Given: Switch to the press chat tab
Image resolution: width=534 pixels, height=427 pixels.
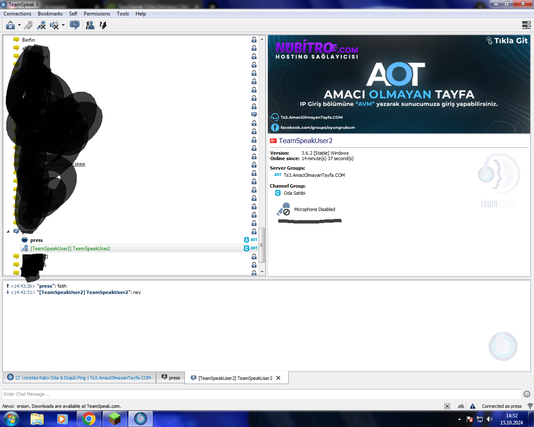Looking at the screenshot, I should [171, 378].
